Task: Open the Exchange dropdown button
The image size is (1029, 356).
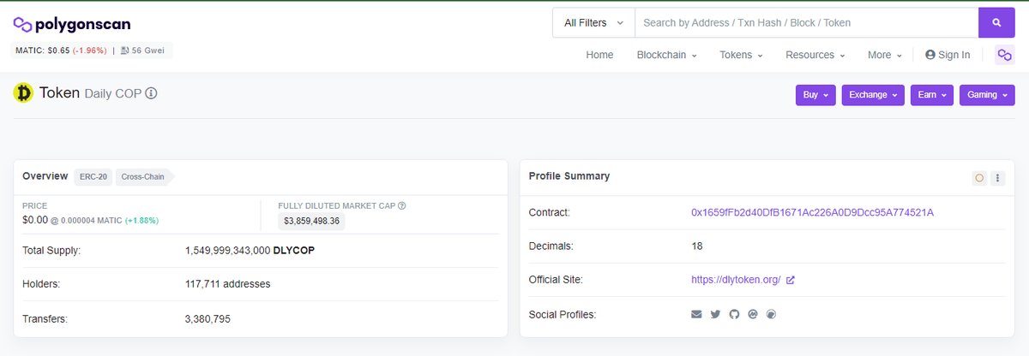Action: pos(873,95)
